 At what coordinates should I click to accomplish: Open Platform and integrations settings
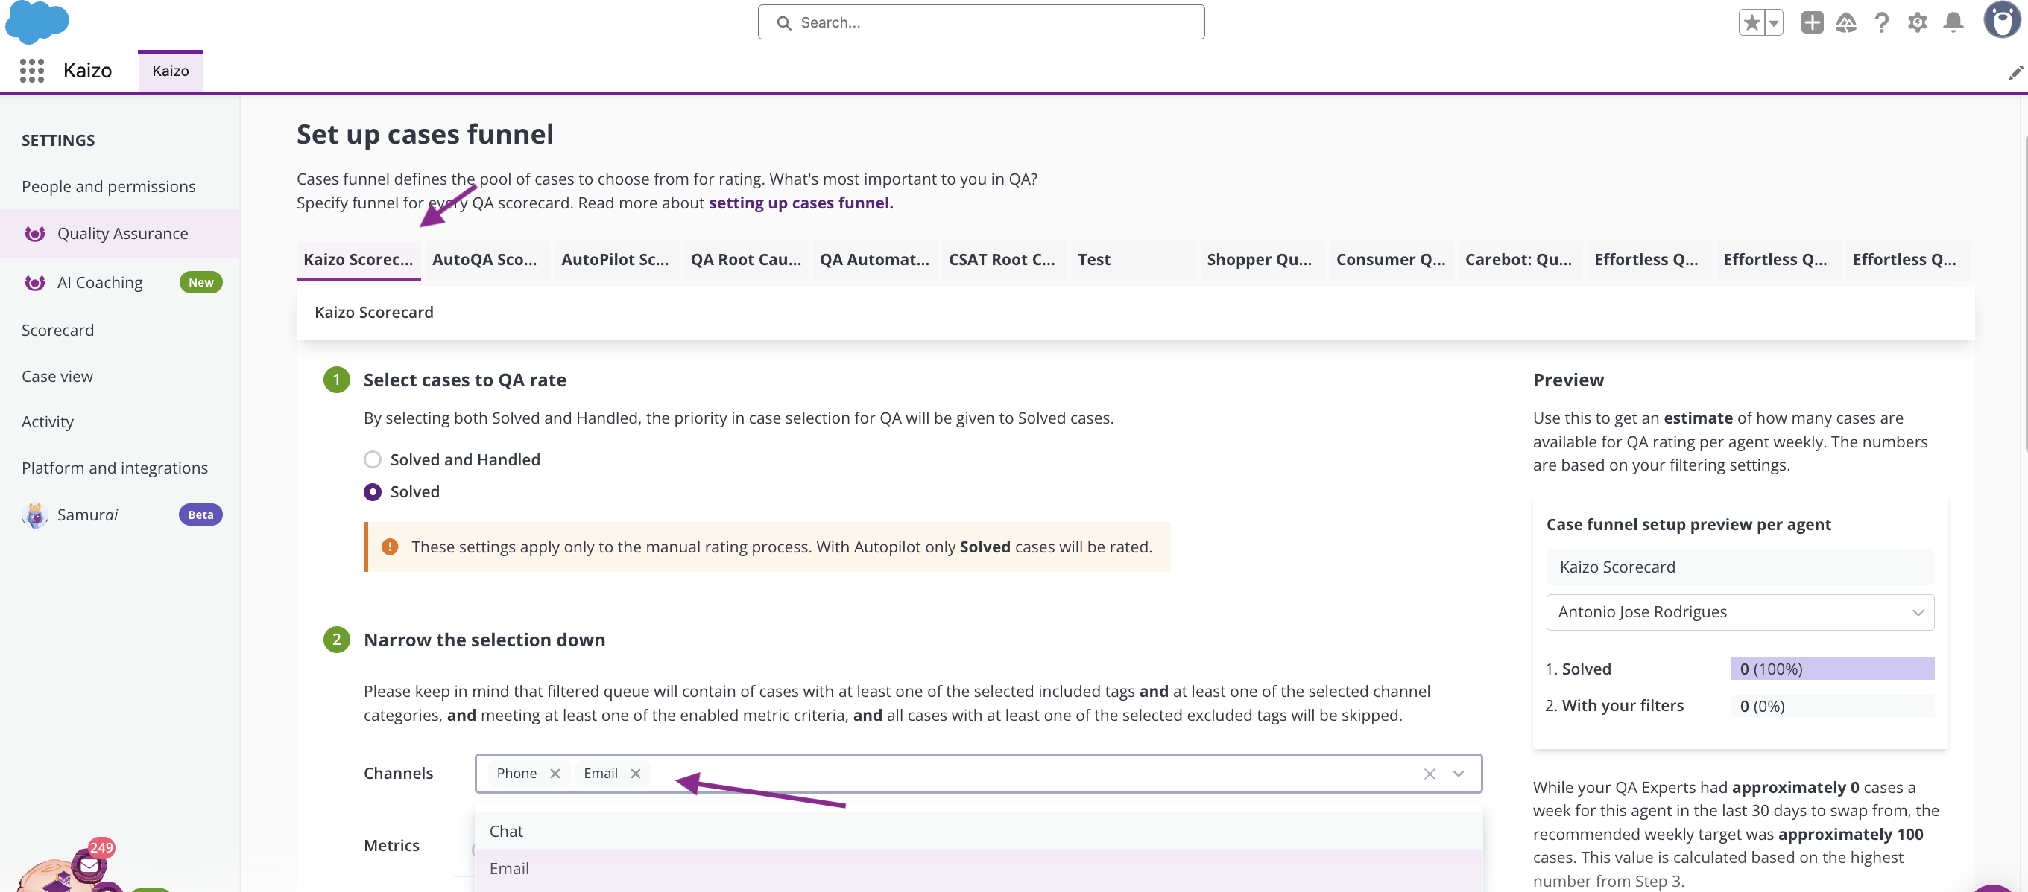coord(115,468)
